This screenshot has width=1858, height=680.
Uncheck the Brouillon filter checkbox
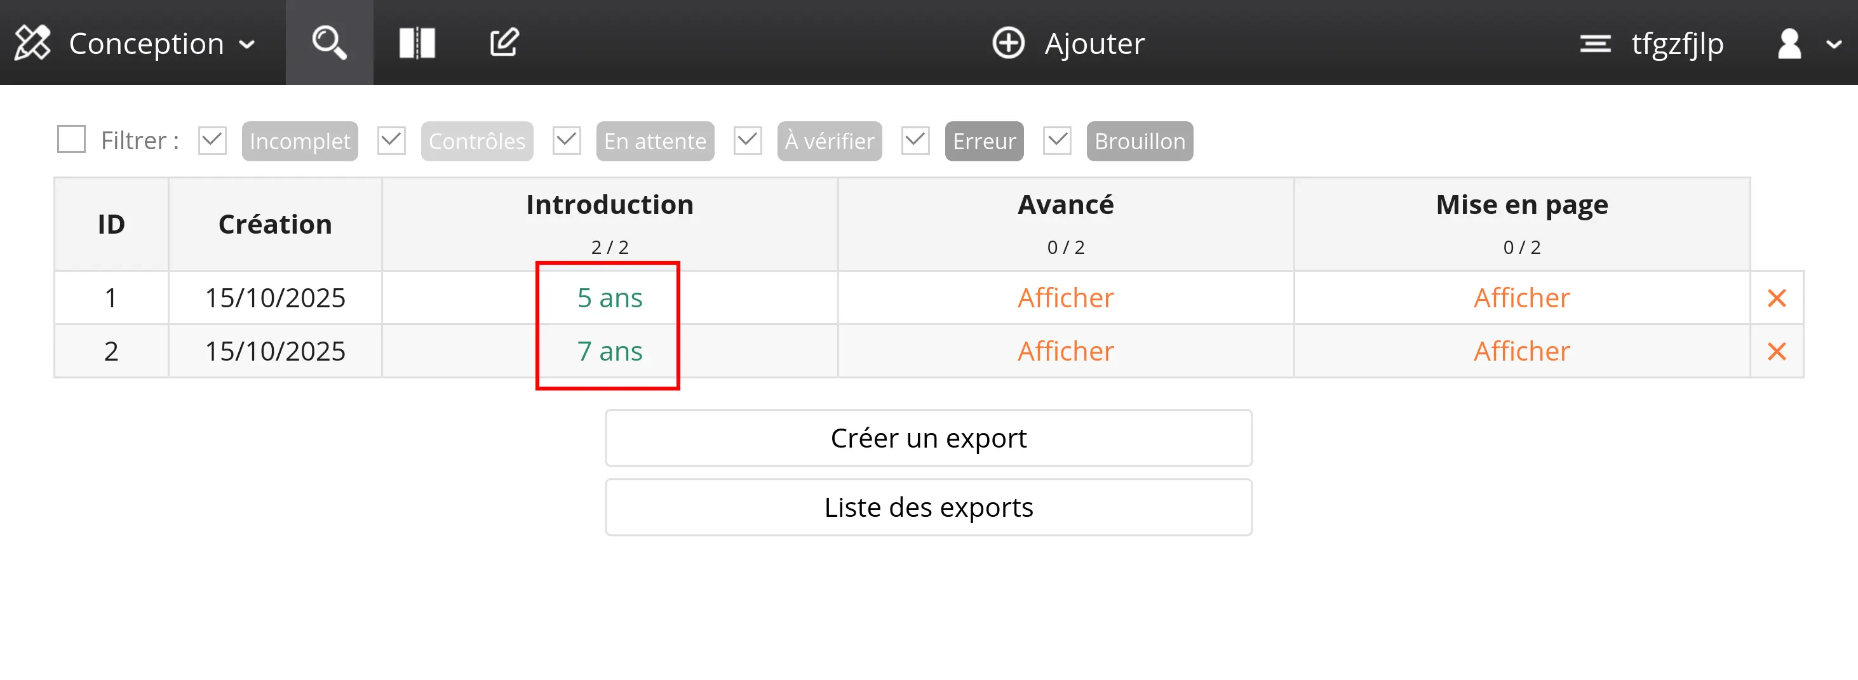click(x=1058, y=140)
